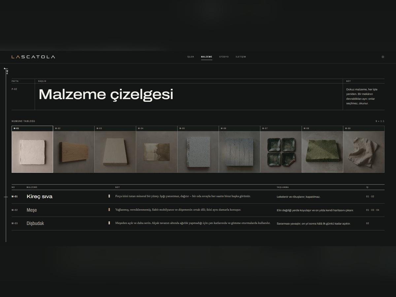Click the aging text 'Sararması yavaştır'
The image size is (396, 297).
(x=313, y=224)
